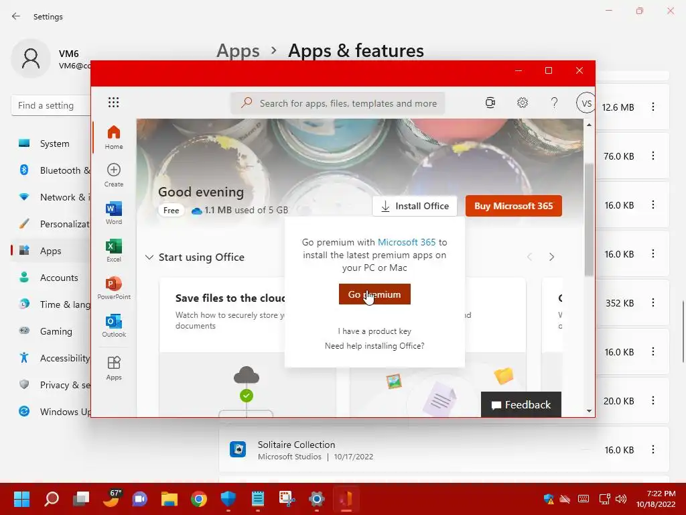The width and height of the screenshot is (686, 515).
Task: Open options menu for 12.6 MB app
Action: 653,107
